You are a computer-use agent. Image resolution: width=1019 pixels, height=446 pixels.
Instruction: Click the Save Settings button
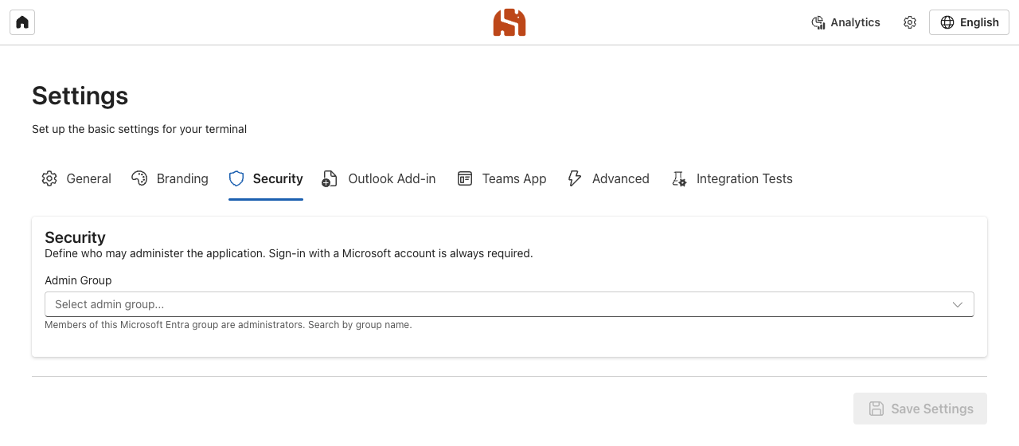[920, 409]
